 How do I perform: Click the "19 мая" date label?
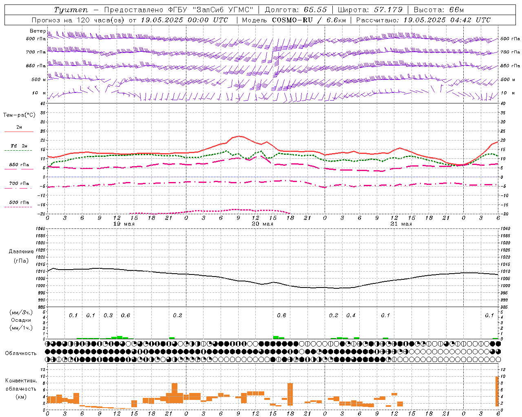[124, 224]
